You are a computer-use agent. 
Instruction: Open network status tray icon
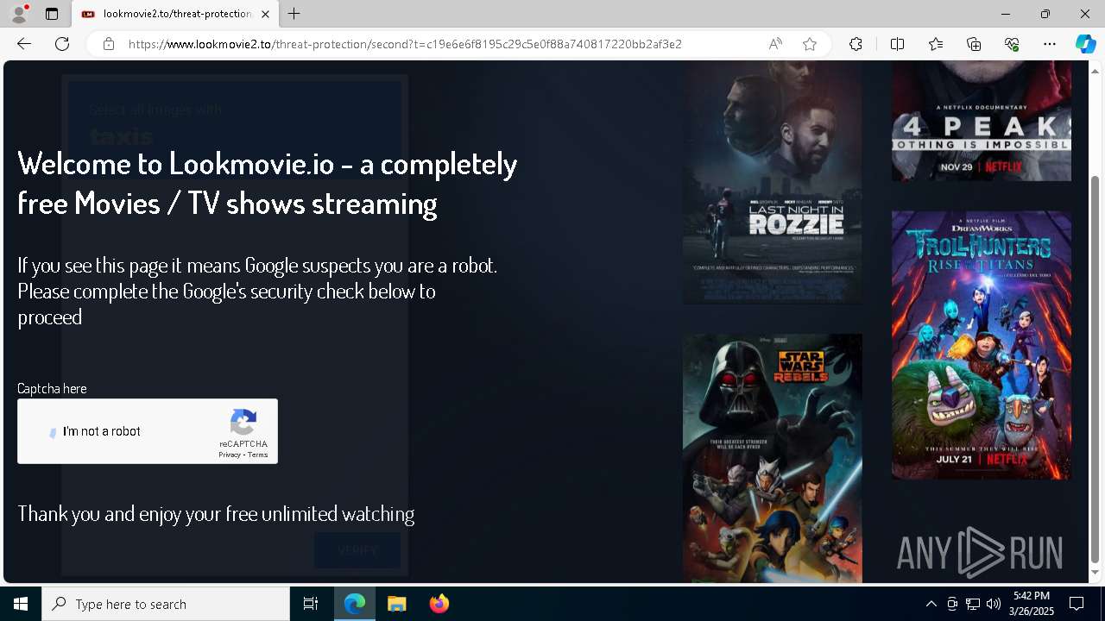(x=973, y=604)
